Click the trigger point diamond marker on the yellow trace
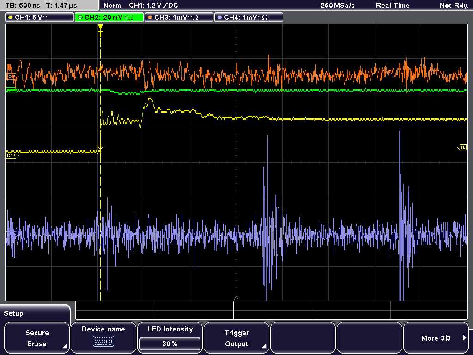The height and width of the screenshot is (355, 473). coord(100,147)
